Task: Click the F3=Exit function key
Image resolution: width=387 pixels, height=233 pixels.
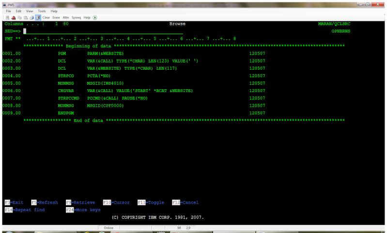Action: 14,202
